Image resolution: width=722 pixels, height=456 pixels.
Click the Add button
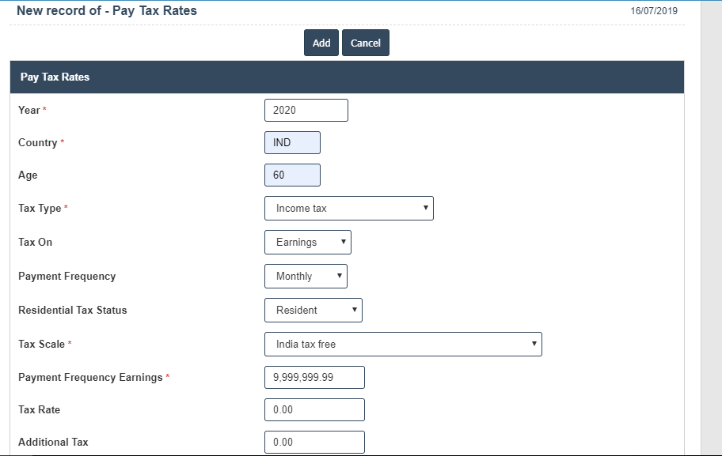(x=321, y=43)
